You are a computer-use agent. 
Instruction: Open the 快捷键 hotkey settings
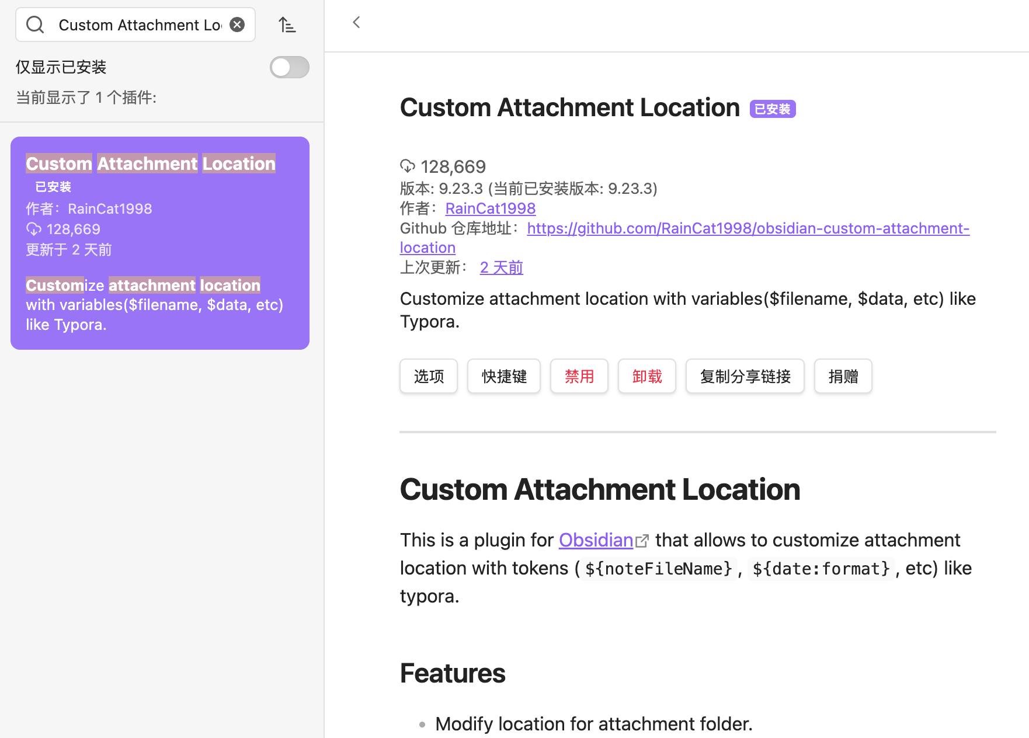tap(503, 376)
